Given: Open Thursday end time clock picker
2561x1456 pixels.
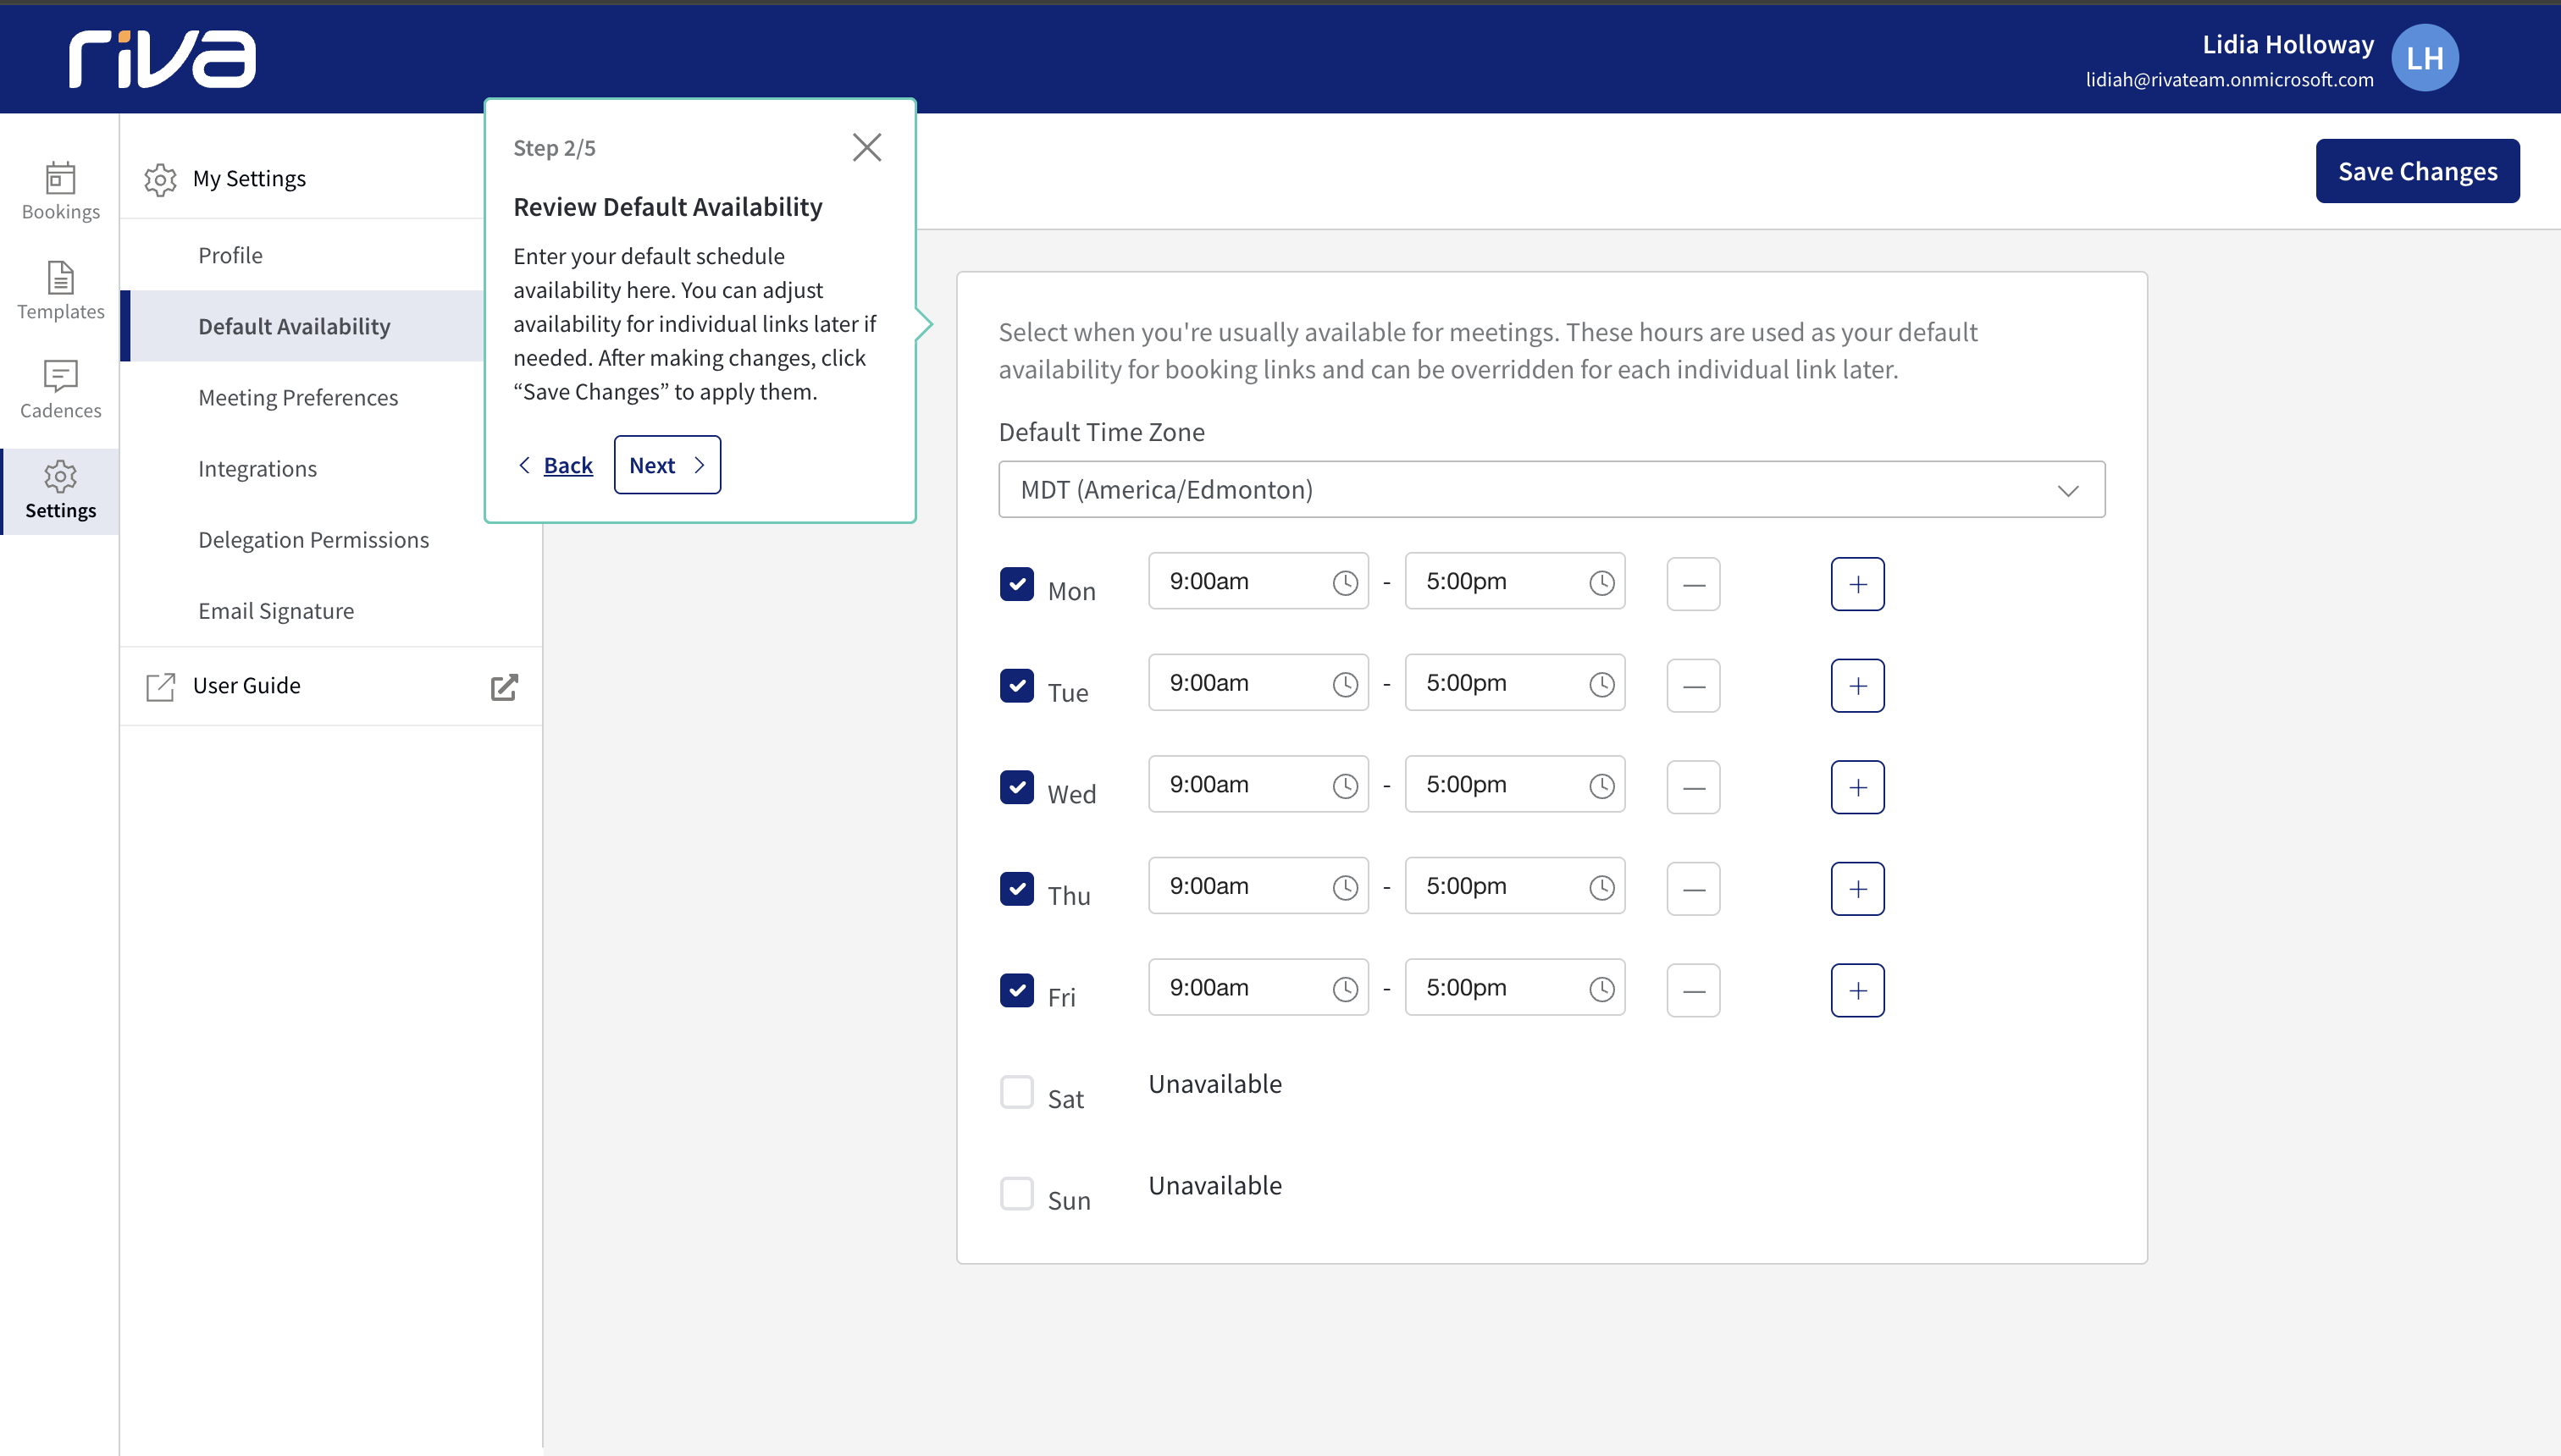Looking at the screenshot, I should click(x=1601, y=887).
